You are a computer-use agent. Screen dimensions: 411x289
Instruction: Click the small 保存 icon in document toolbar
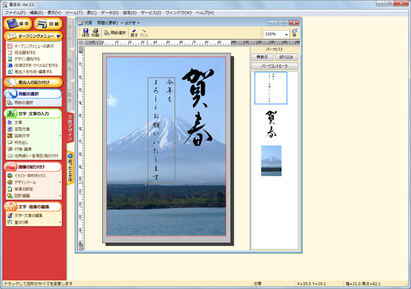[x=86, y=33]
